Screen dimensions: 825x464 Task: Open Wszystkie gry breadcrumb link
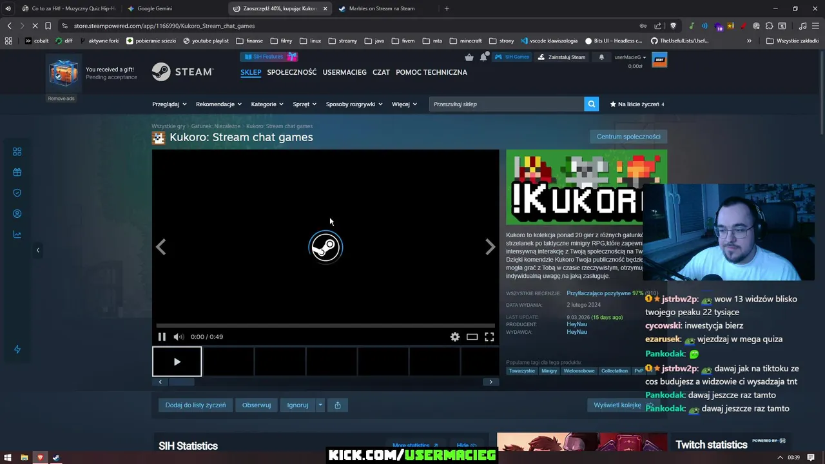(168, 126)
